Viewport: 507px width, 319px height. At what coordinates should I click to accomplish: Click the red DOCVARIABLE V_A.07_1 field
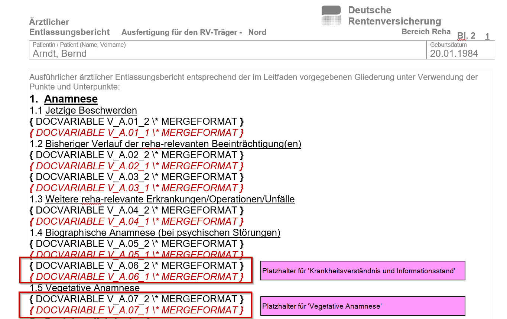[136, 310]
